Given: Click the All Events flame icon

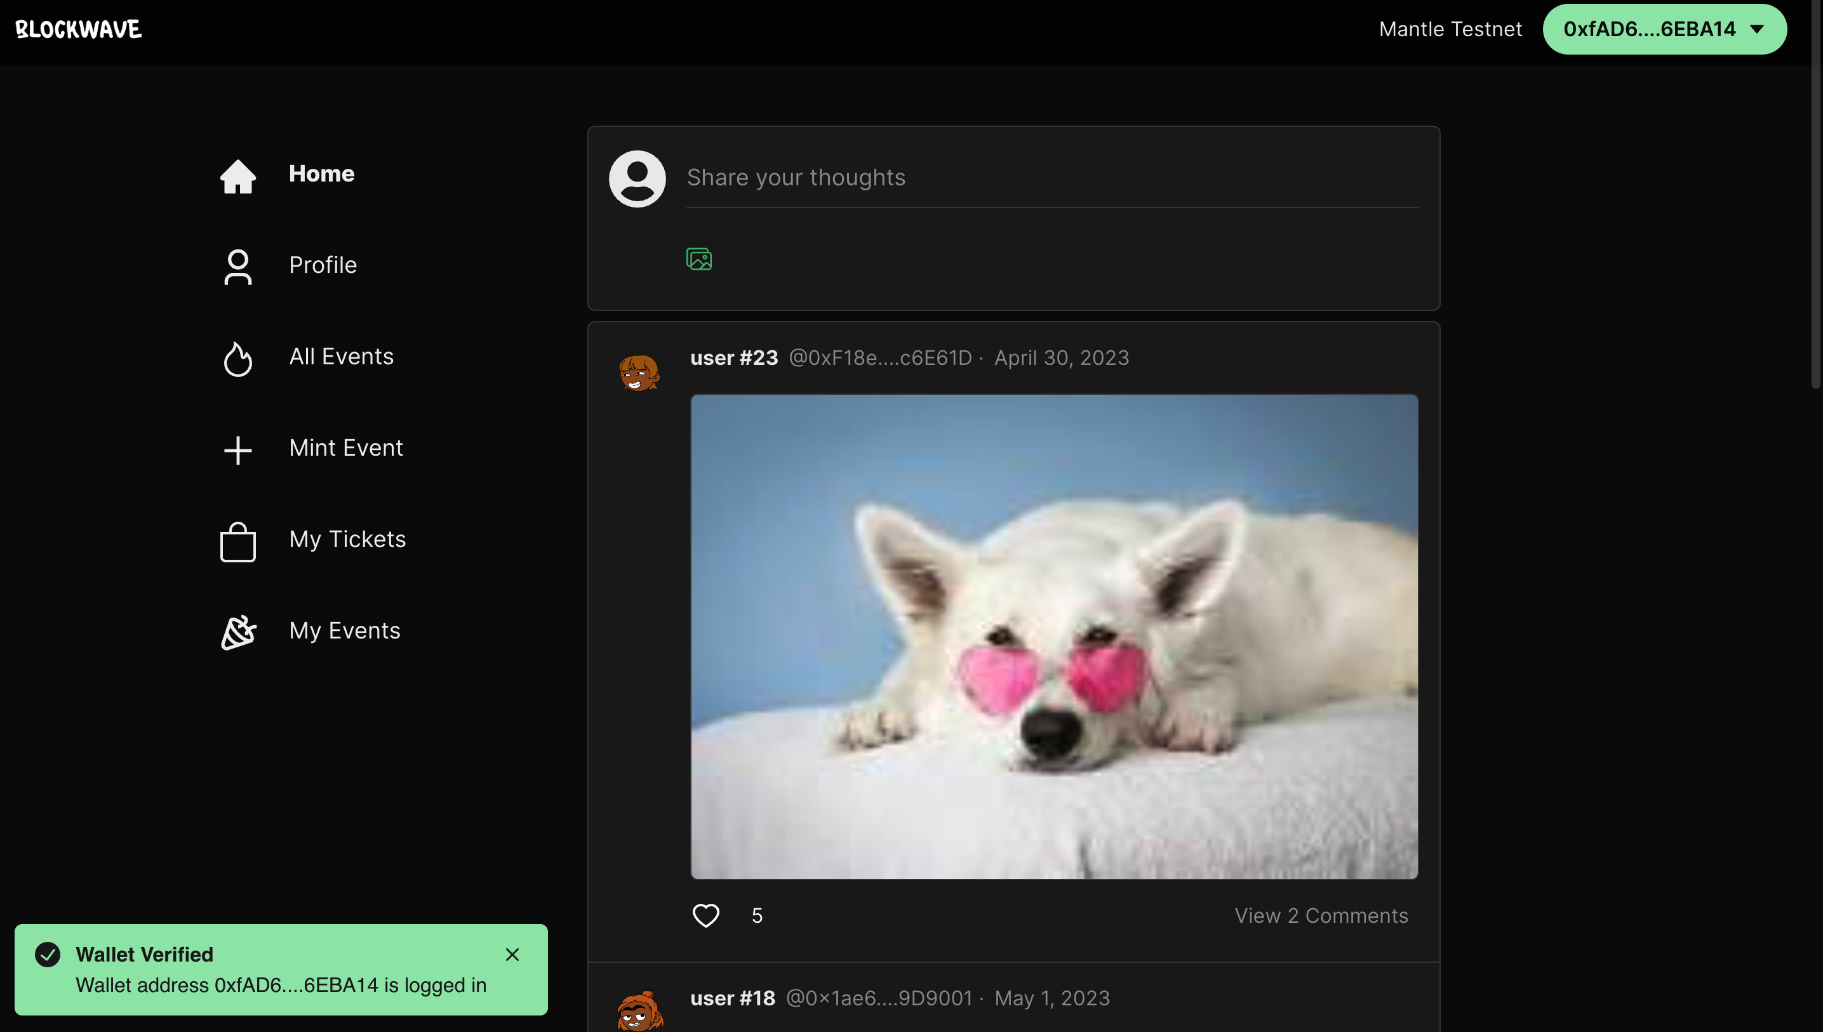Looking at the screenshot, I should coord(237,359).
